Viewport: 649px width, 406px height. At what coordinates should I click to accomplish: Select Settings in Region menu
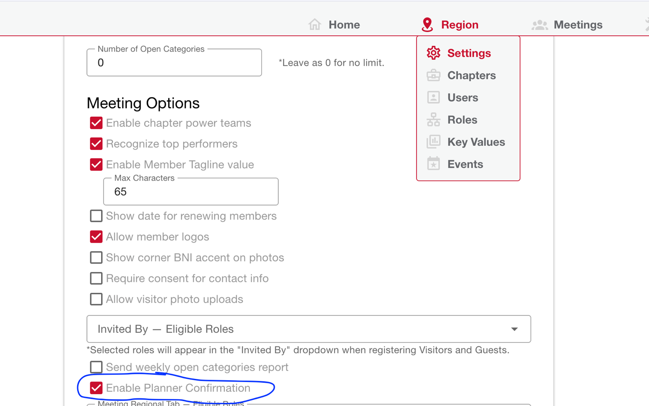pyautogui.click(x=468, y=53)
